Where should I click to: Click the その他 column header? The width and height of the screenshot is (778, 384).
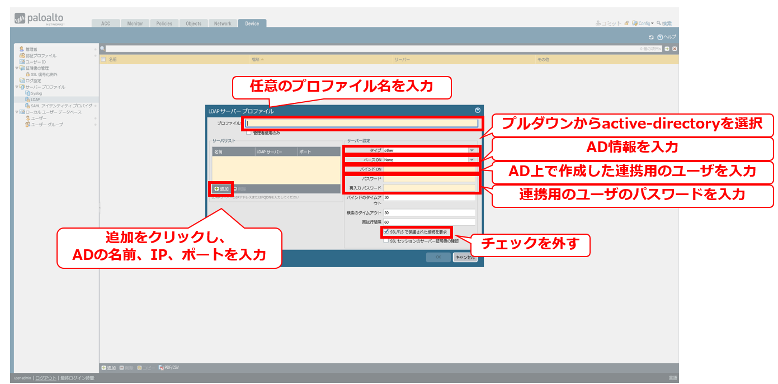[544, 59]
